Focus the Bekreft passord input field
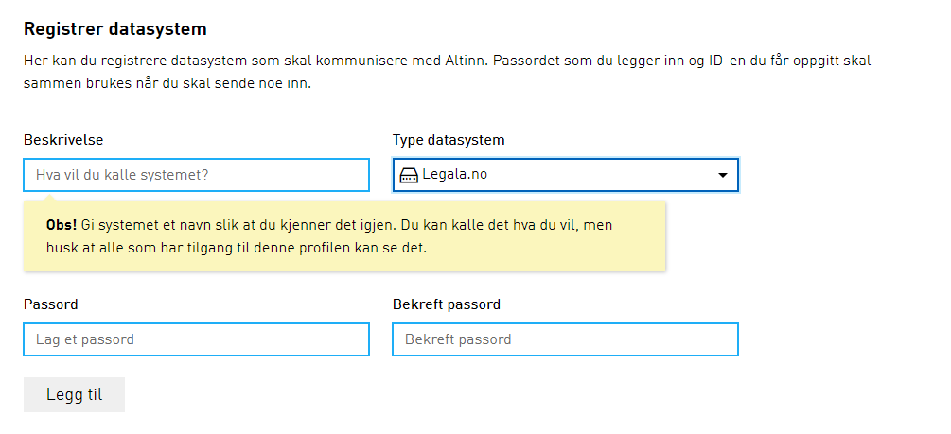The image size is (951, 434). [x=565, y=339]
